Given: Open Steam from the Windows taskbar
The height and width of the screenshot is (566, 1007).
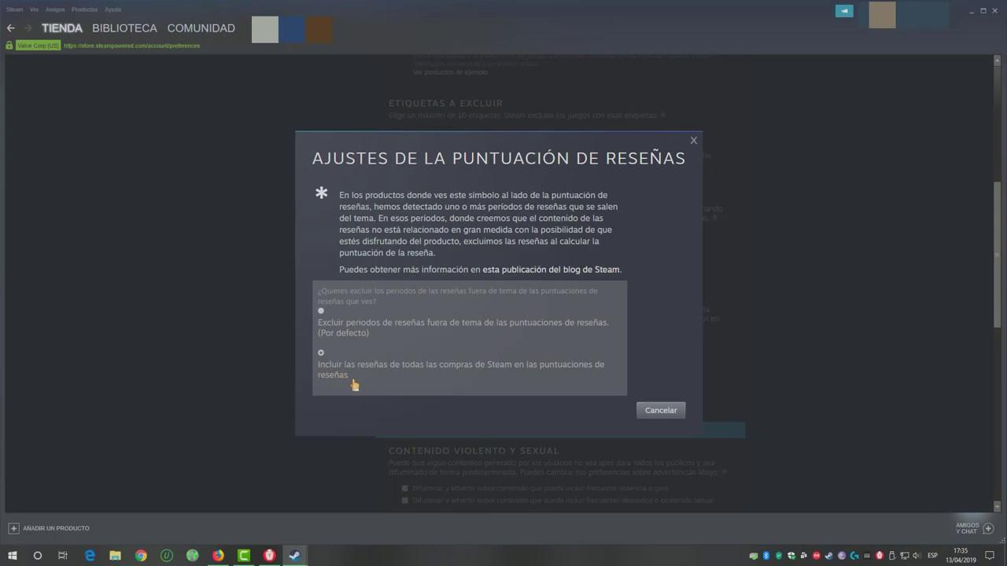Looking at the screenshot, I should 294,556.
